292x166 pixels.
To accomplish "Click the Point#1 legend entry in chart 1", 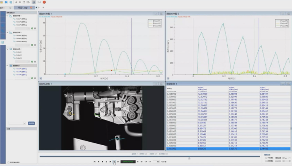I will pos(154,21).
